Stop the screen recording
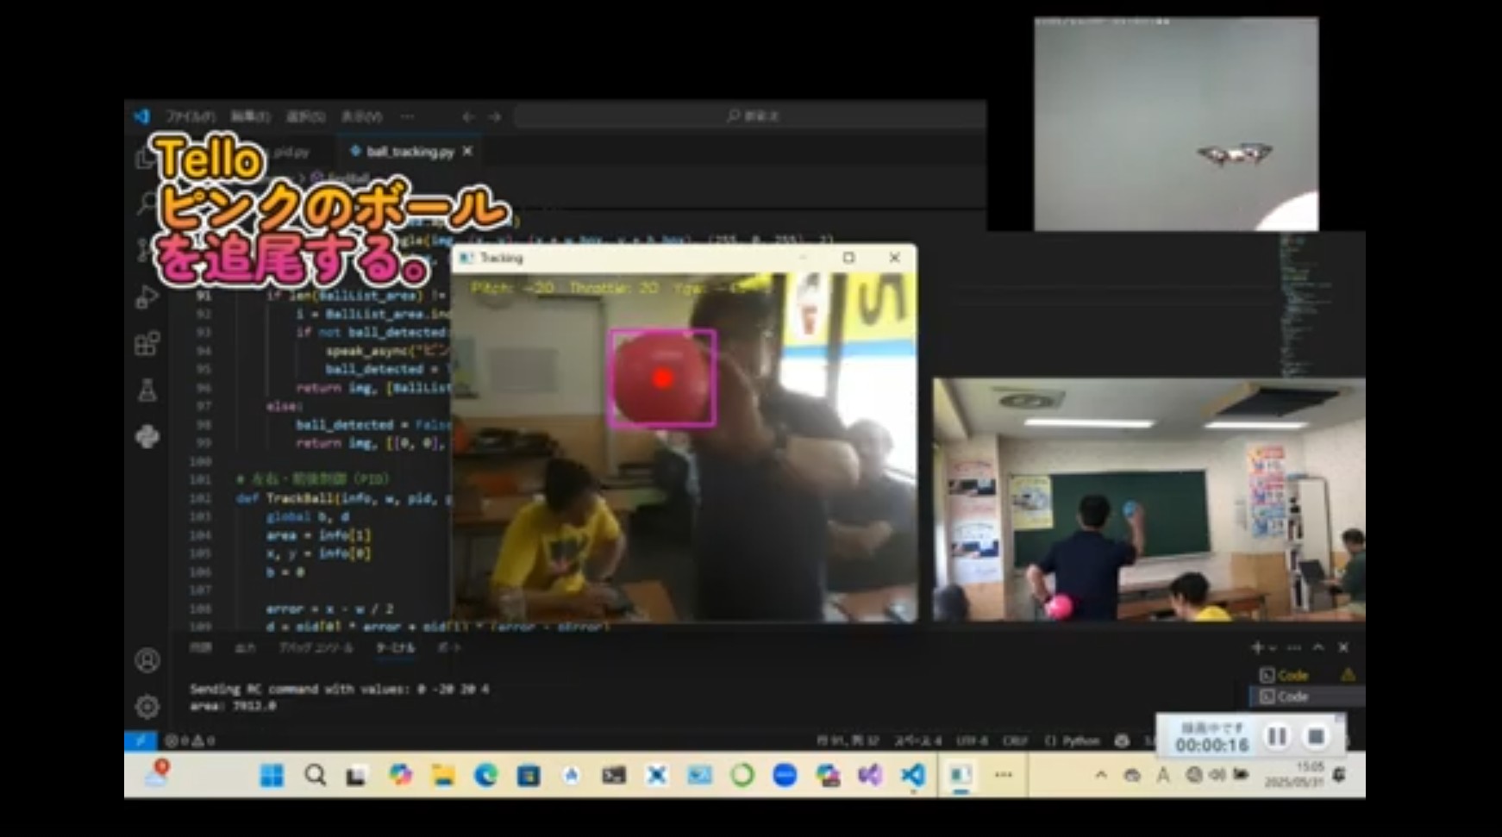The width and height of the screenshot is (1502, 837). (1316, 736)
